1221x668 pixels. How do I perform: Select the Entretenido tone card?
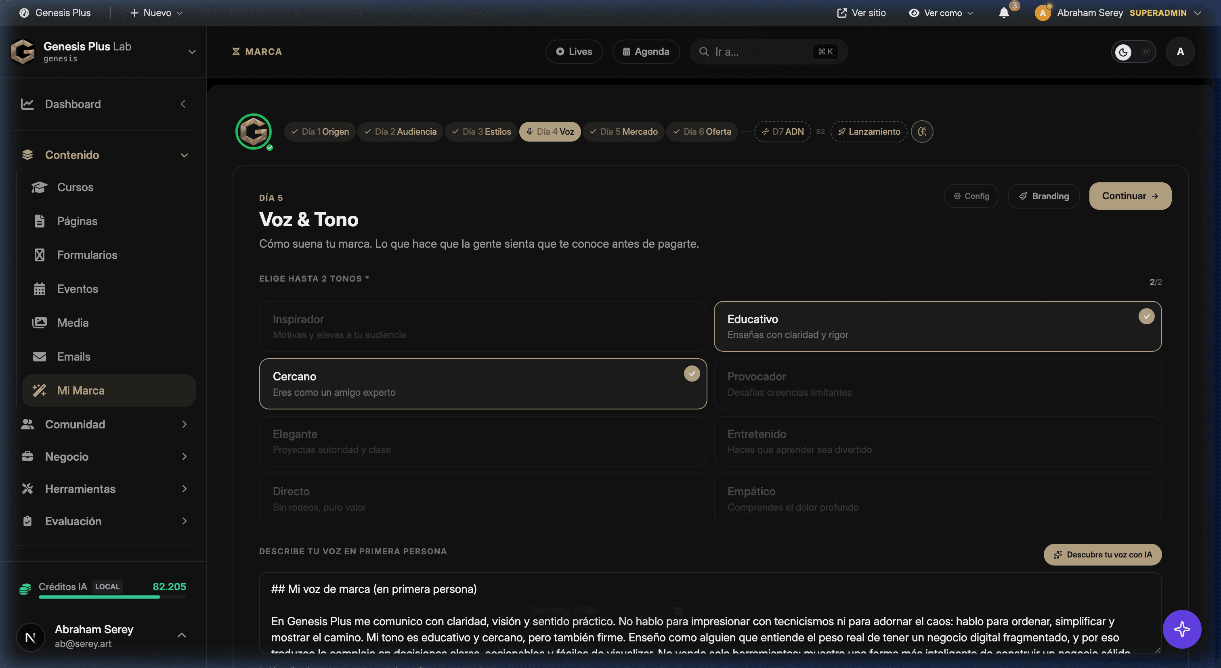coord(938,441)
